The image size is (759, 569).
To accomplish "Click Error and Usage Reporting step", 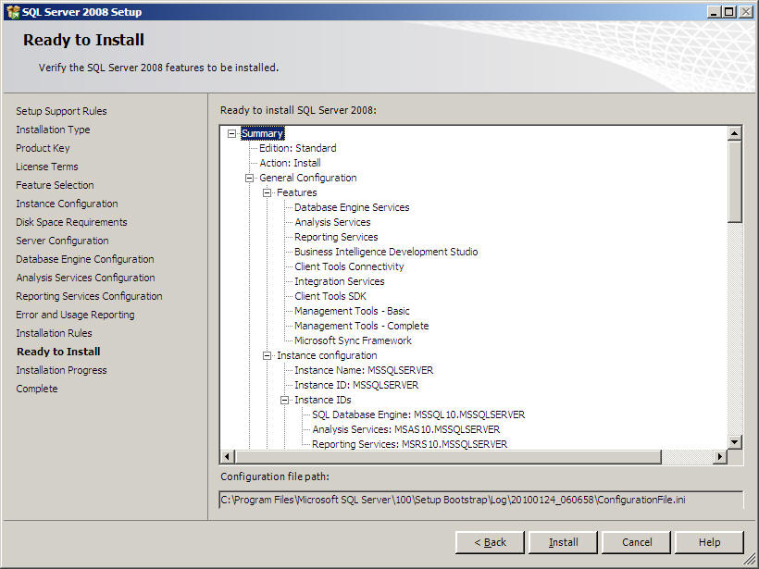I will [75, 315].
